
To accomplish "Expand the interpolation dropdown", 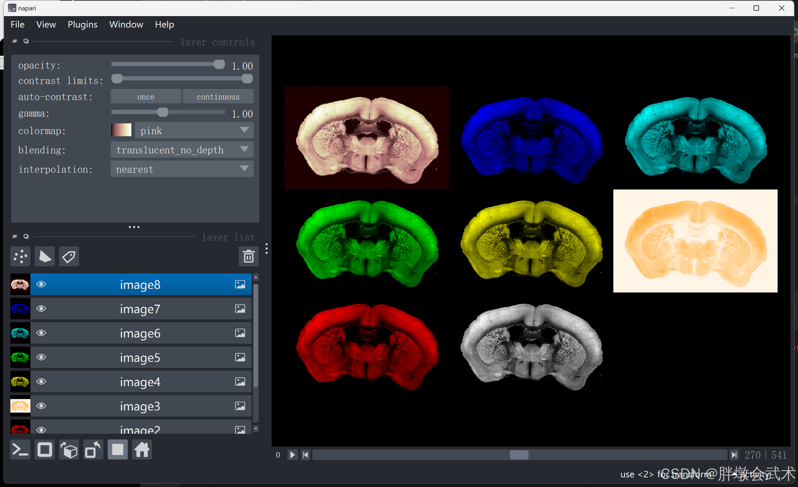I will point(182,169).
